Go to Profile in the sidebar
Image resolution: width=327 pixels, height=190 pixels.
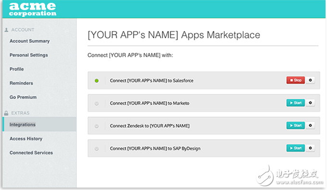(17, 69)
